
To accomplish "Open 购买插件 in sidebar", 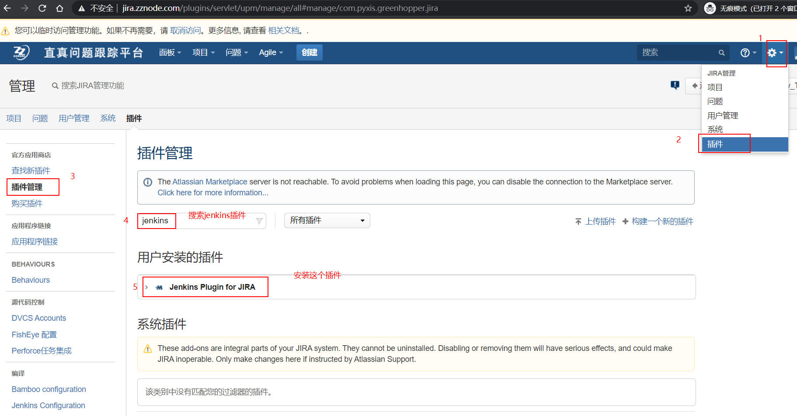I will tap(27, 204).
